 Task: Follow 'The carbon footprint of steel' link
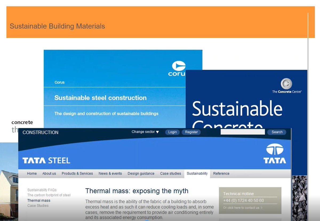click(x=49, y=195)
